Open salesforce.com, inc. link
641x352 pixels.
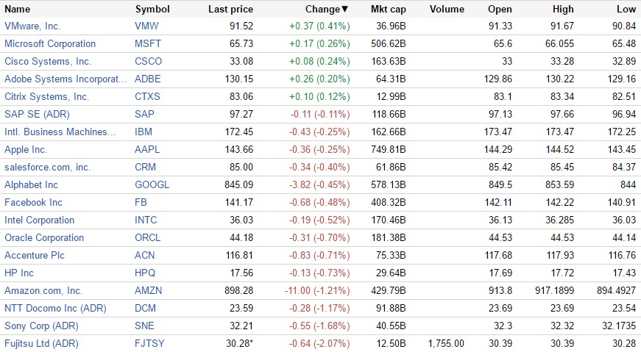point(47,168)
